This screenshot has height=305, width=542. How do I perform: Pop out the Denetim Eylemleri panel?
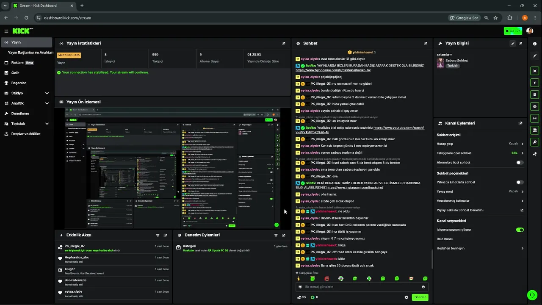pyautogui.click(x=284, y=235)
